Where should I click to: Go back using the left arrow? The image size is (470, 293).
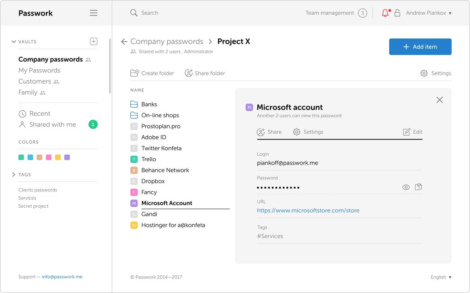pyautogui.click(x=124, y=42)
